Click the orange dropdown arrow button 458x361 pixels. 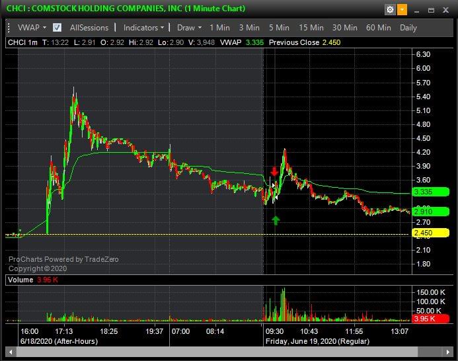[402, 10]
